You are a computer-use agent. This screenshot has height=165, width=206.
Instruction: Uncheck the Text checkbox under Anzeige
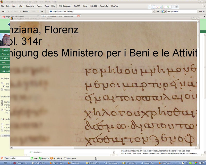tap(2, 84)
